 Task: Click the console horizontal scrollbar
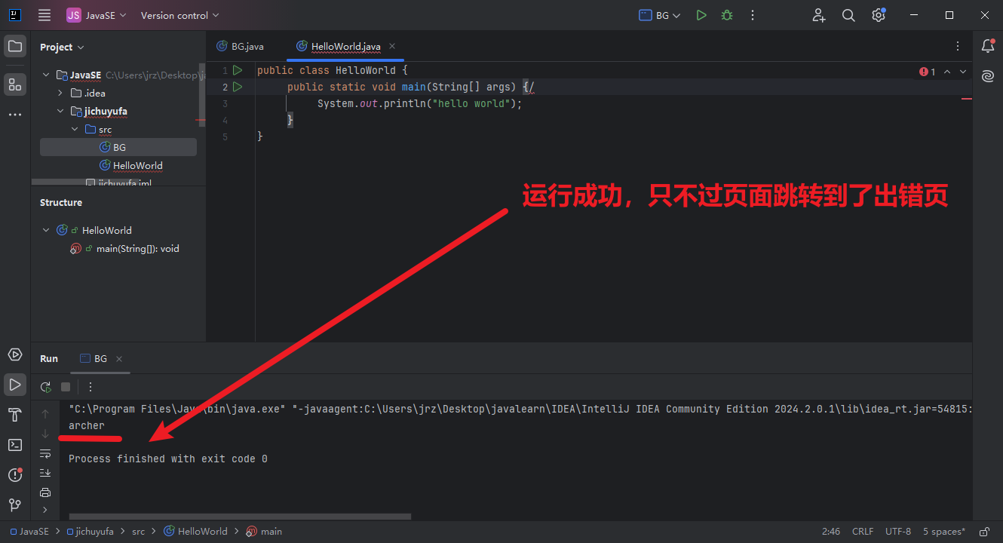[240, 517]
